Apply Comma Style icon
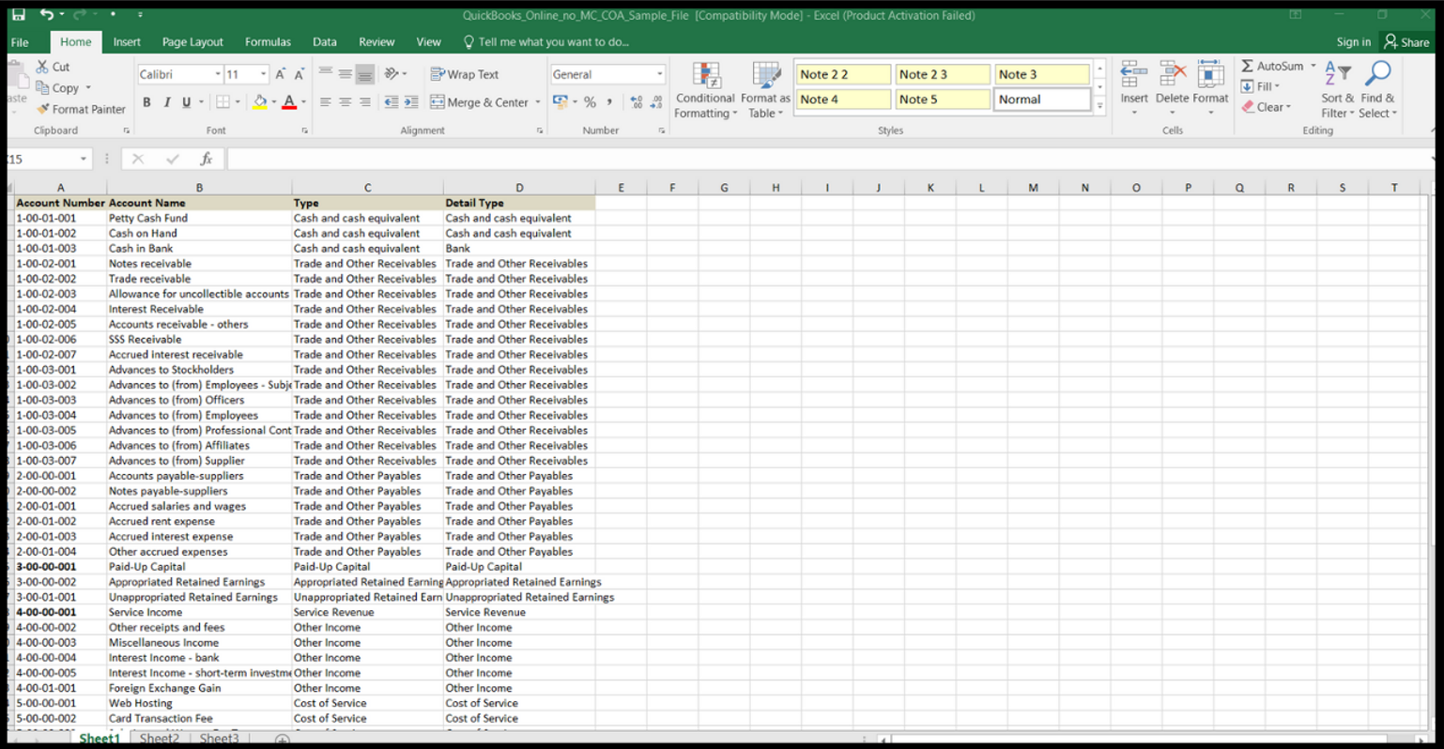This screenshot has width=1444, height=749. click(x=609, y=102)
